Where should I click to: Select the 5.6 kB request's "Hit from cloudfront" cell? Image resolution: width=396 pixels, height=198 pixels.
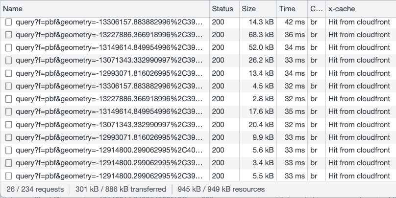[359, 150]
